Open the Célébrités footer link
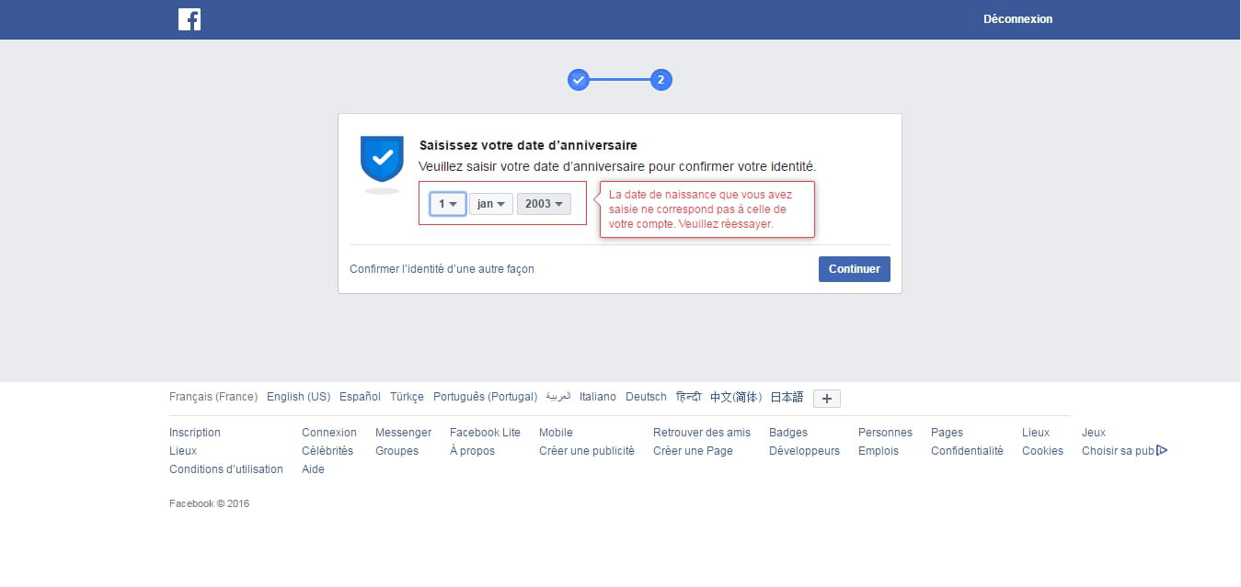 (327, 451)
